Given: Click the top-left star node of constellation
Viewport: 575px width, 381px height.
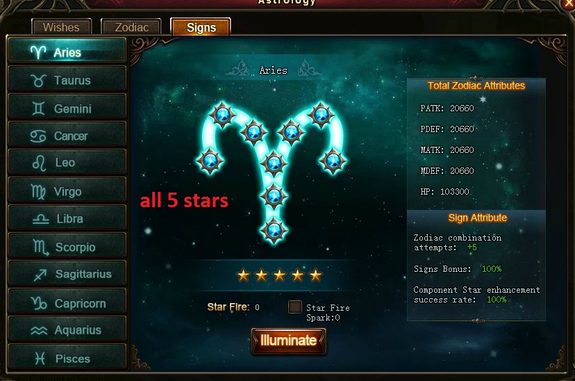Looking at the screenshot, I should pos(222,115).
